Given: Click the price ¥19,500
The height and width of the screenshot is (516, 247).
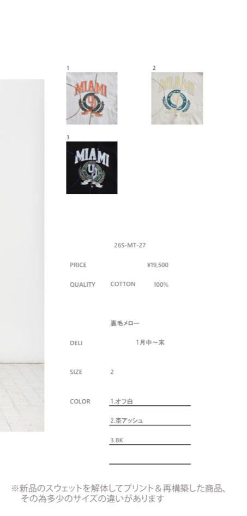Looking at the screenshot, I should point(158,265).
